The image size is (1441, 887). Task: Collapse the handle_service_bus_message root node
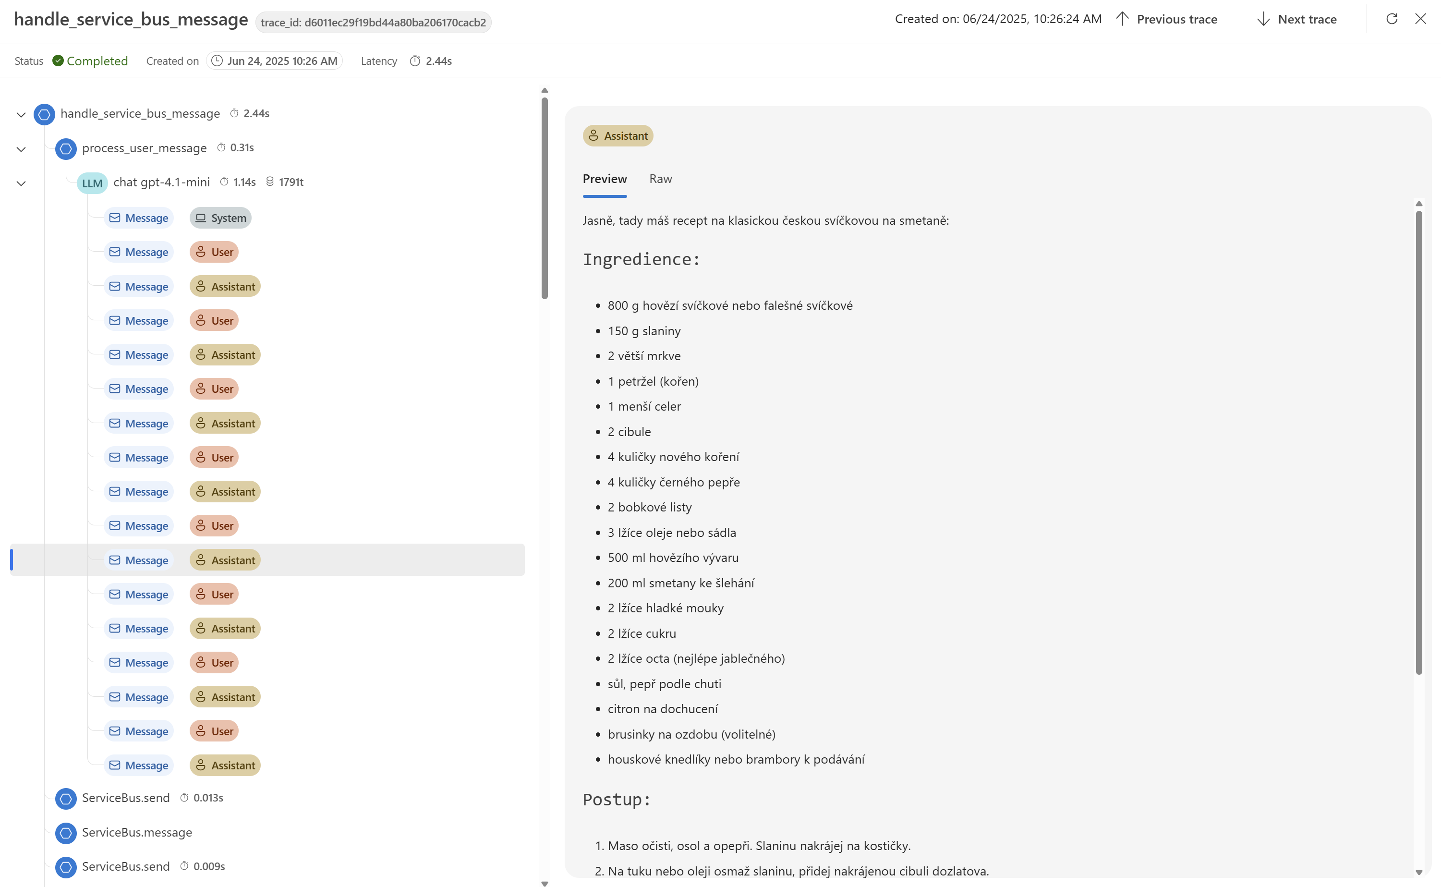click(x=21, y=114)
